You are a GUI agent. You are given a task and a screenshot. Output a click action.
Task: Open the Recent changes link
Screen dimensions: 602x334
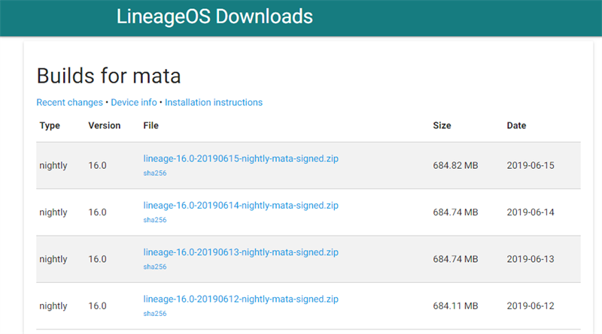pos(69,102)
